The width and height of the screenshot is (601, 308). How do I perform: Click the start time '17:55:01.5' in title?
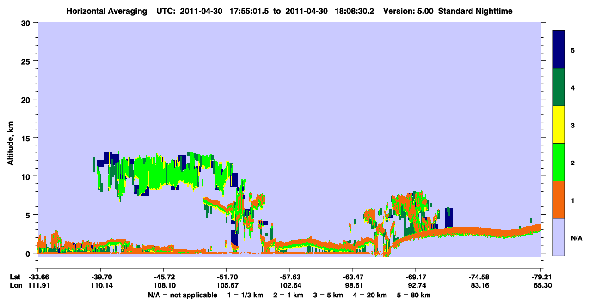click(250, 11)
